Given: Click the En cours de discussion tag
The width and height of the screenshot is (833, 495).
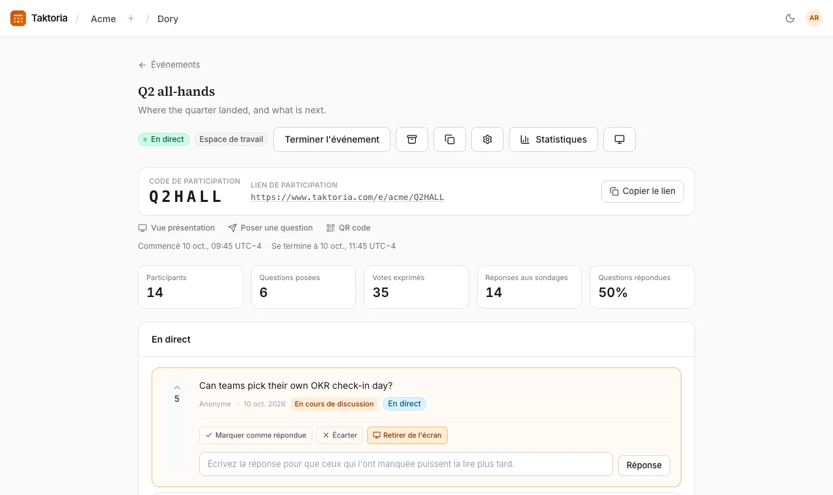Looking at the screenshot, I should tap(335, 404).
